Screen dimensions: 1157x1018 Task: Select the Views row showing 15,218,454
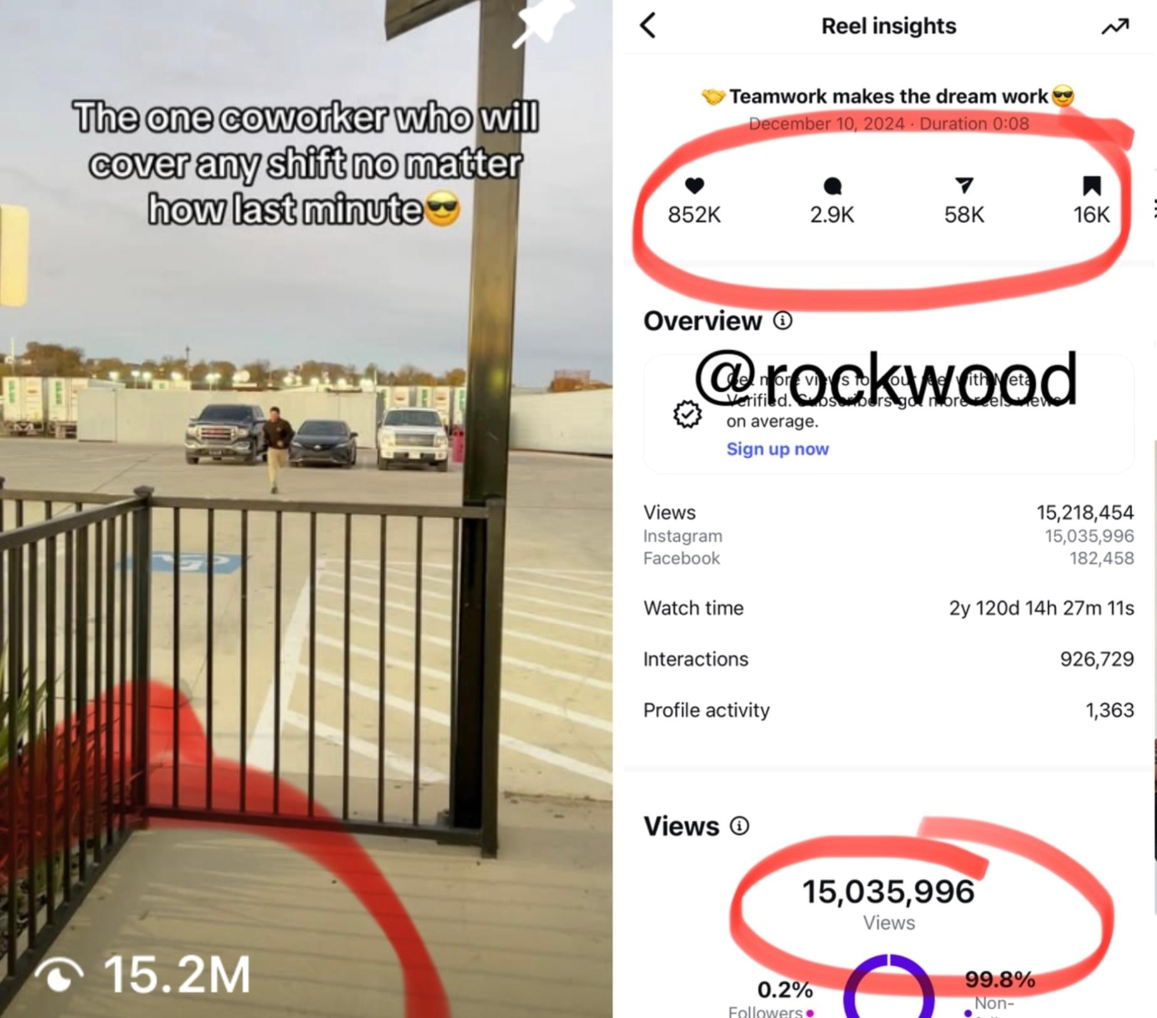(x=888, y=512)
